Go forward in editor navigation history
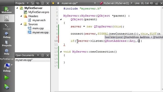This screenshot has width=163, height=92. [58, 3]
